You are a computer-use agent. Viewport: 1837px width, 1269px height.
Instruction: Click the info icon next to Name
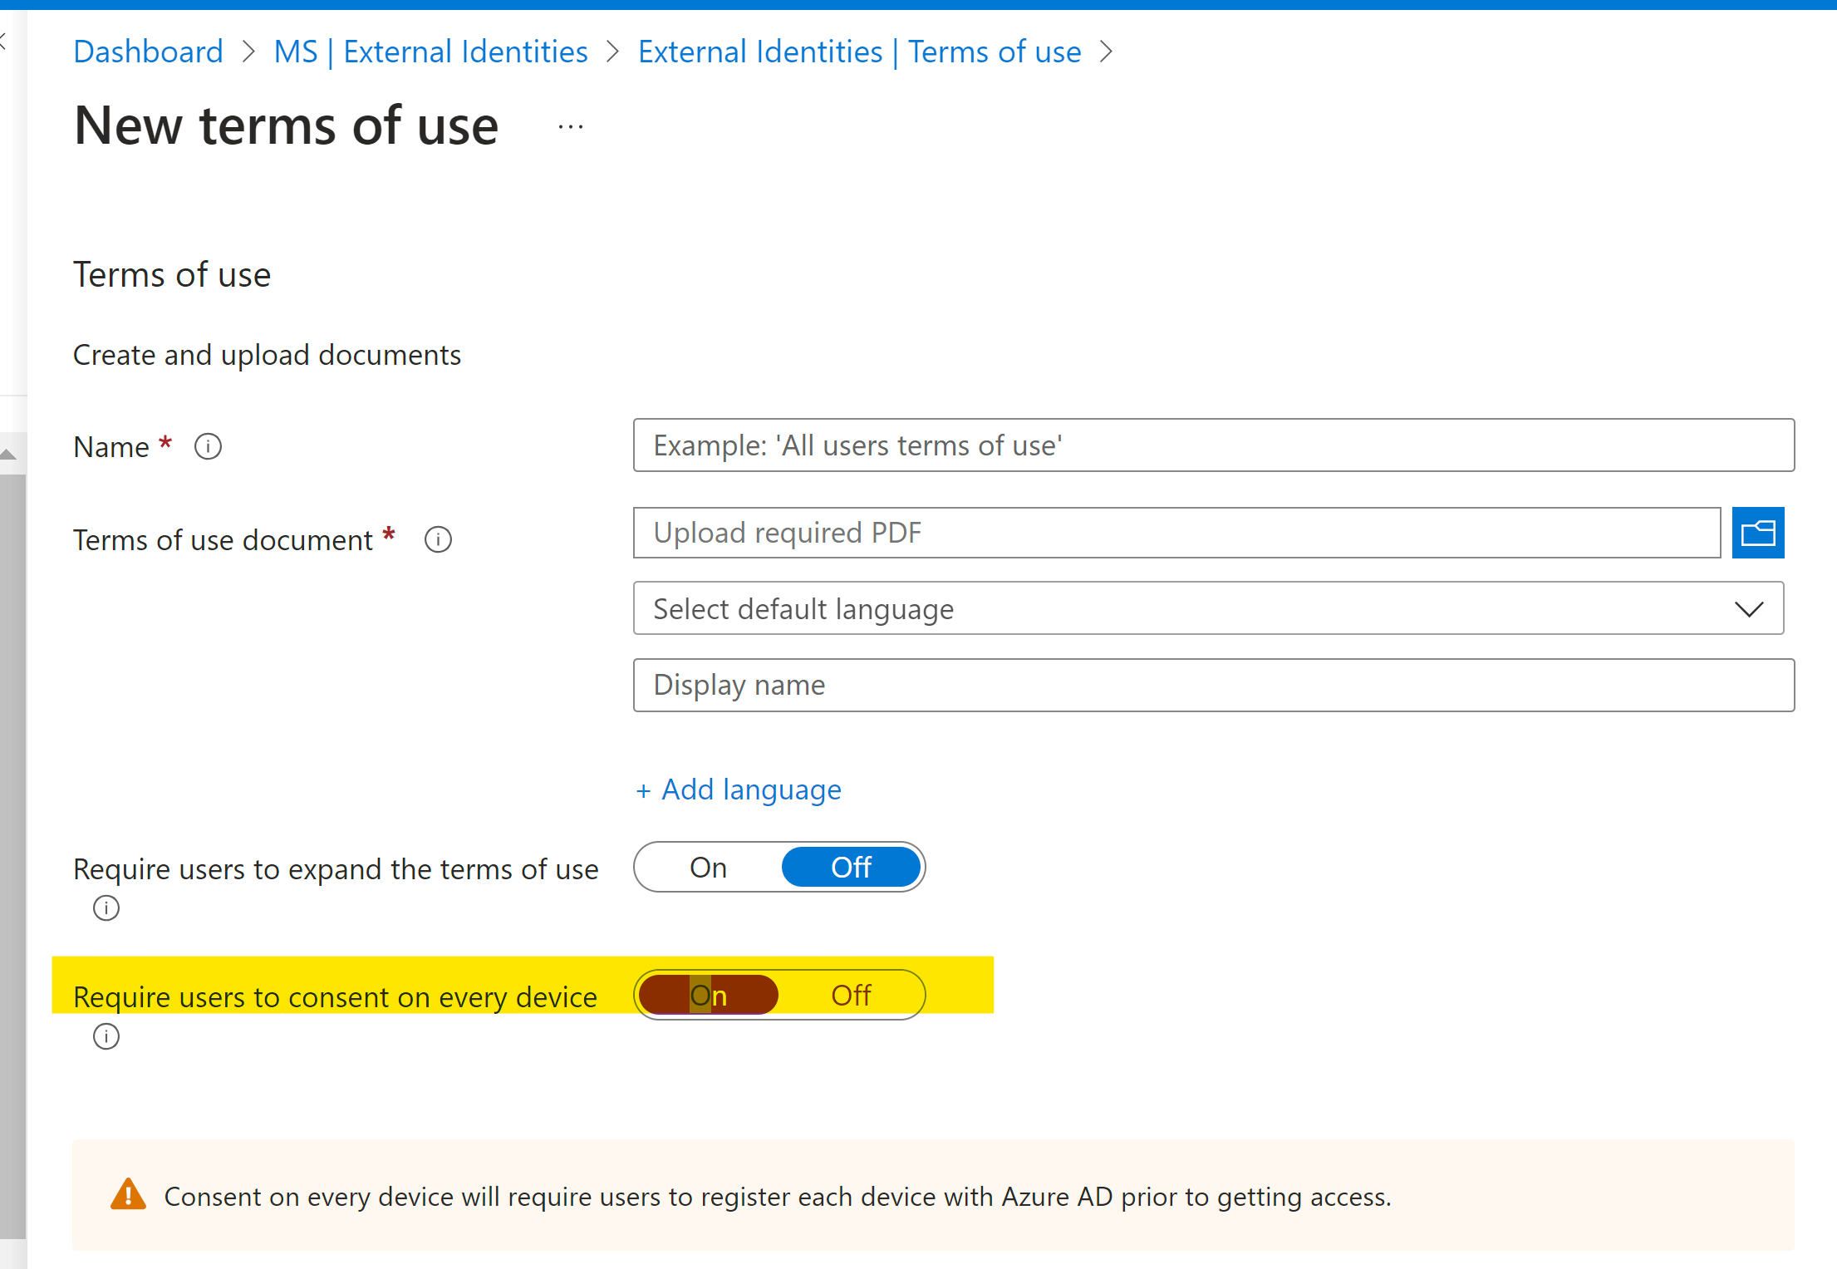(208, 446)
